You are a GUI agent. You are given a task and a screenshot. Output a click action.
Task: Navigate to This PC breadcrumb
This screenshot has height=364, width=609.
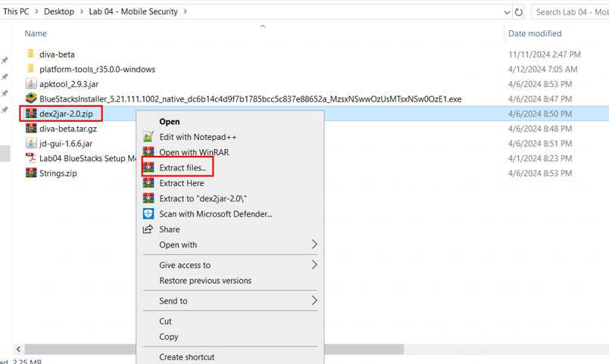(16, 11)
